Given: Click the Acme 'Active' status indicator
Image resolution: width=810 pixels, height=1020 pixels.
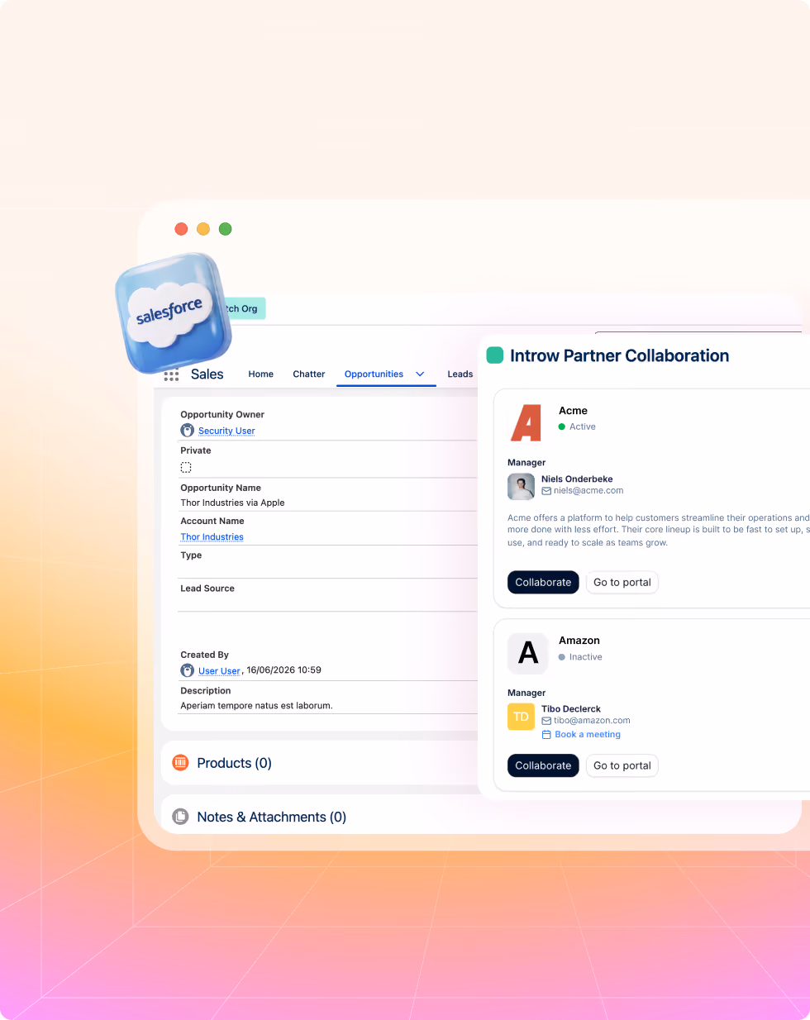Looking at the screenshot, I should [577, 427].
